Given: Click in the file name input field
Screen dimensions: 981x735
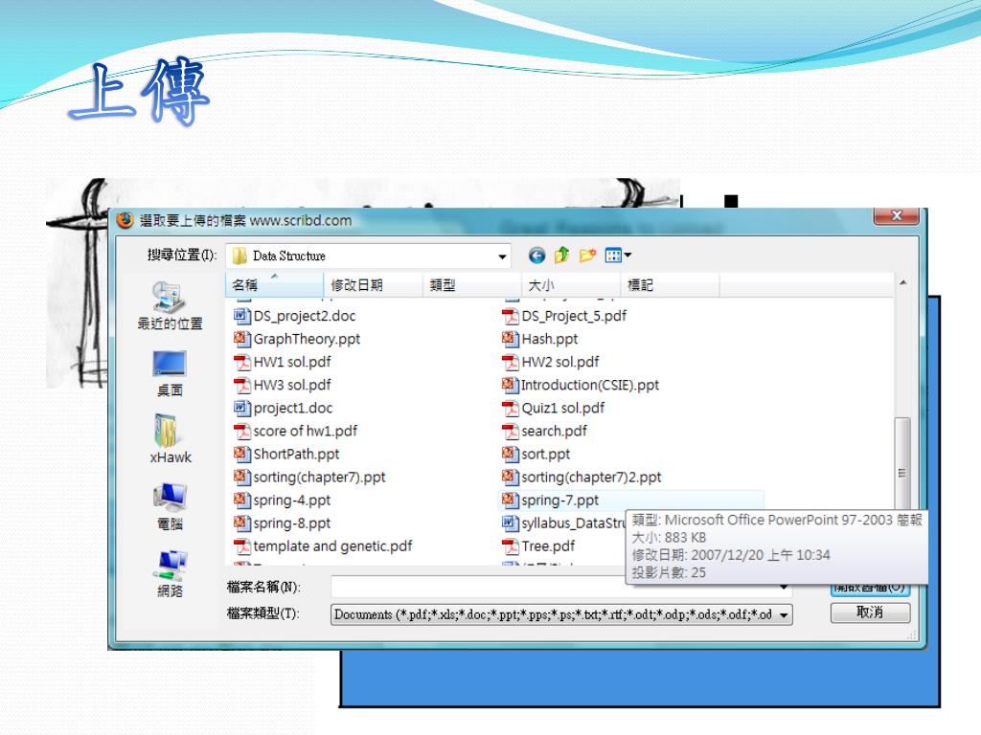Looking at the screenshot, I should click(560, 587).
